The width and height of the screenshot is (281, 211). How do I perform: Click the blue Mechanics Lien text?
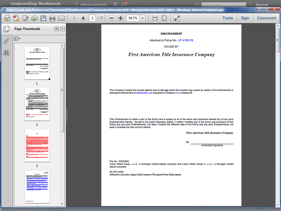click(x=144, y=93)
